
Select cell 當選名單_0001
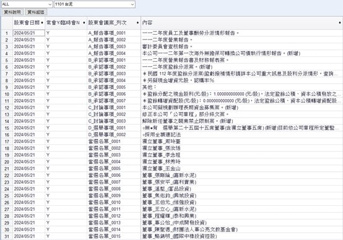coord(114,142)
